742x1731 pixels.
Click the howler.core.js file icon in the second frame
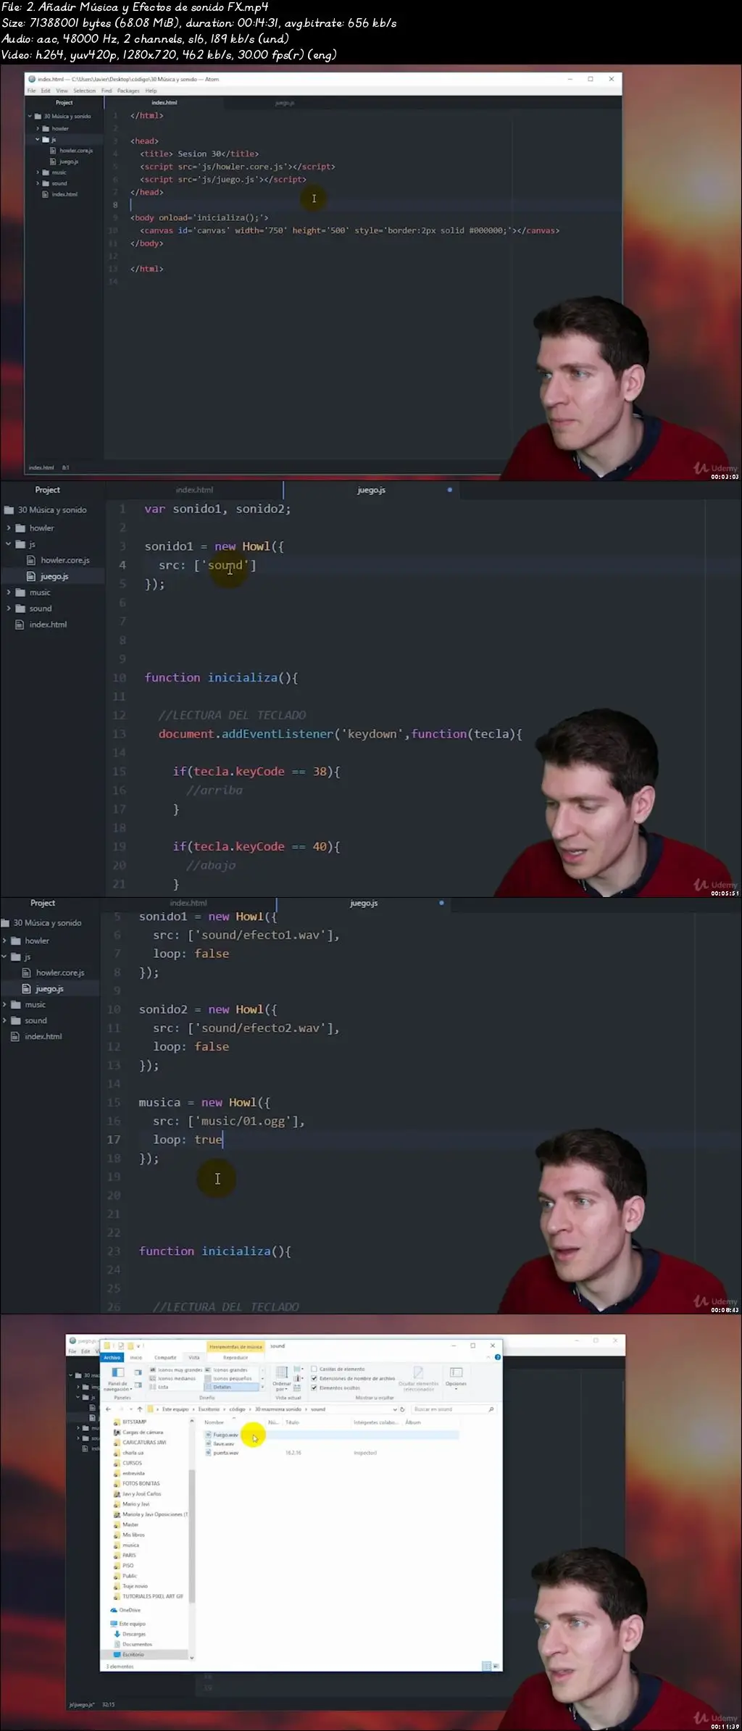coord(31,560)
